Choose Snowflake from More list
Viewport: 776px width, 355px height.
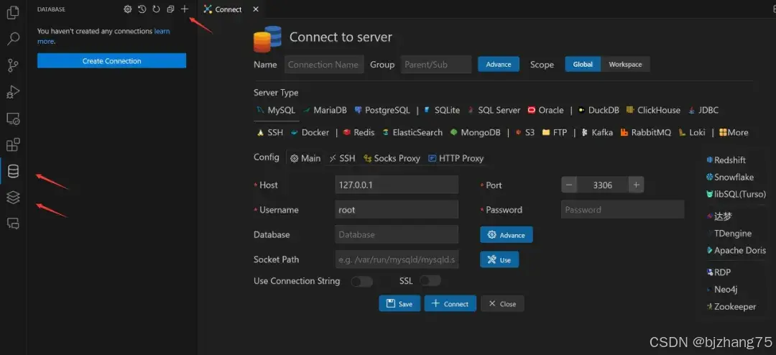point(730,177)
